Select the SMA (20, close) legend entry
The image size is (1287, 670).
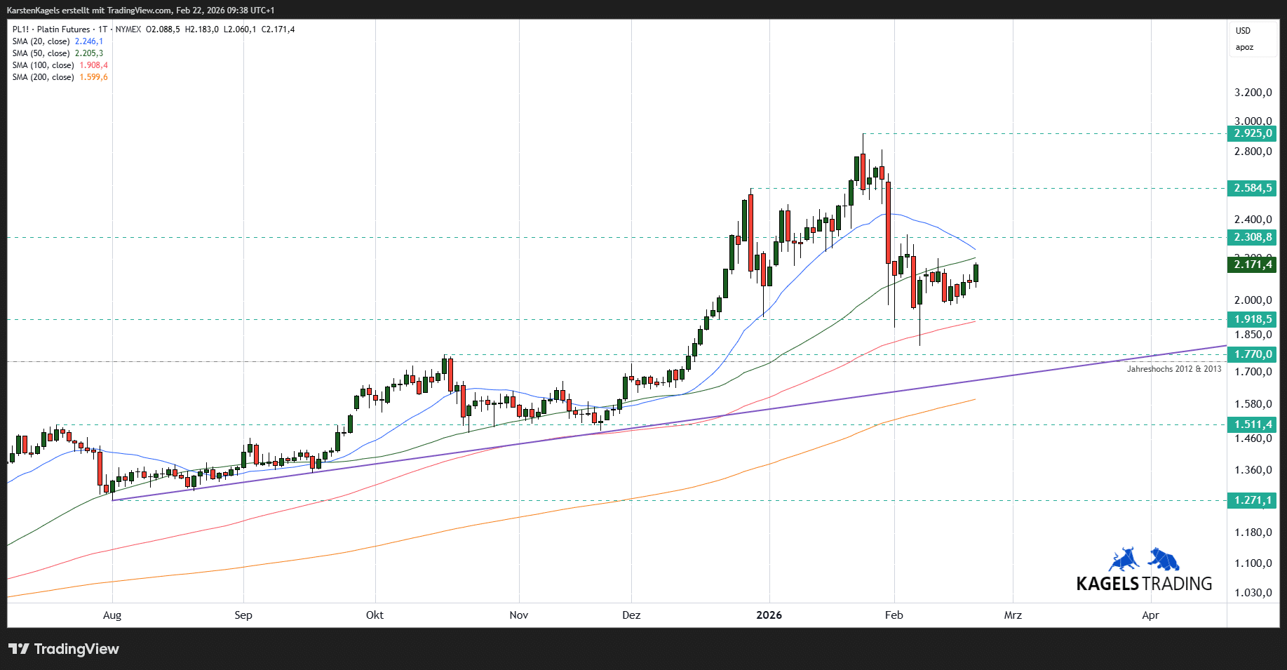point(42,41)
